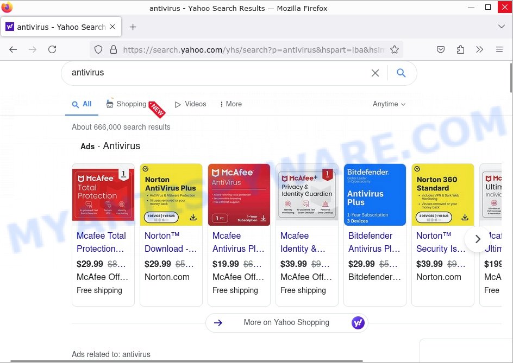
Task: Close the antivirus Yahoo Search tab
Action: click(x=112, y=27)
